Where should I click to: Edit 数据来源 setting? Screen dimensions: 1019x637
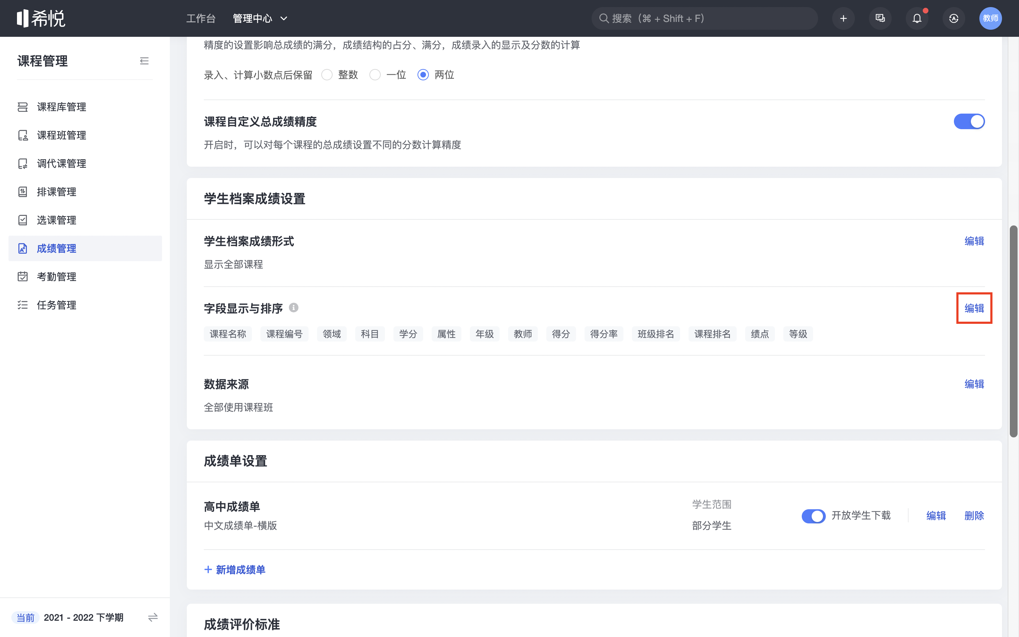(x=974, y=384)
